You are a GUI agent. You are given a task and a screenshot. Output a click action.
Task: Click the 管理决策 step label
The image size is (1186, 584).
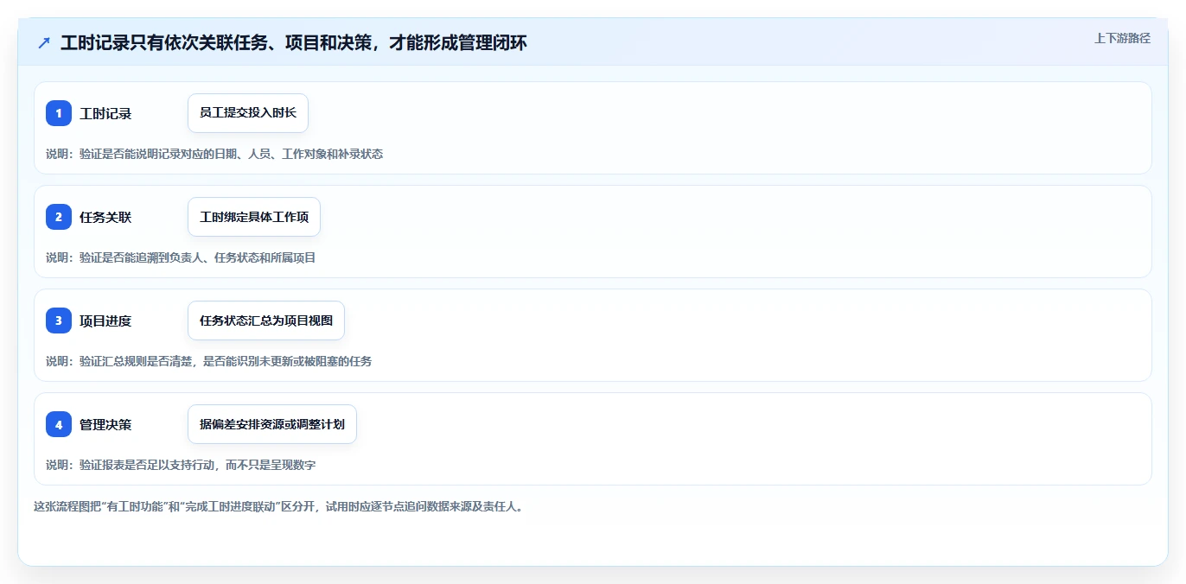(105, 425)
